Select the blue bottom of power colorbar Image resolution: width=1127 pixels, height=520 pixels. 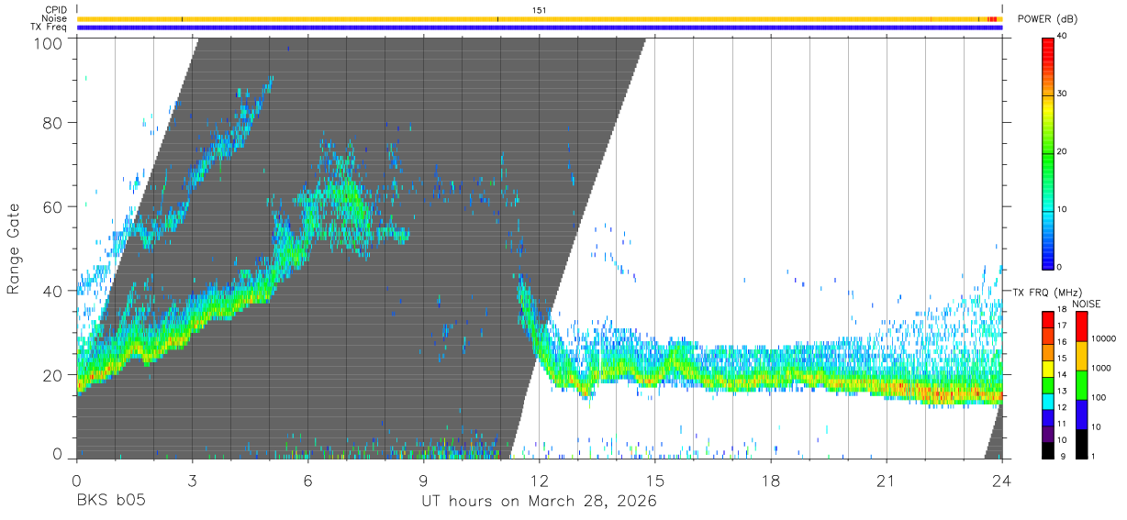1048,257
